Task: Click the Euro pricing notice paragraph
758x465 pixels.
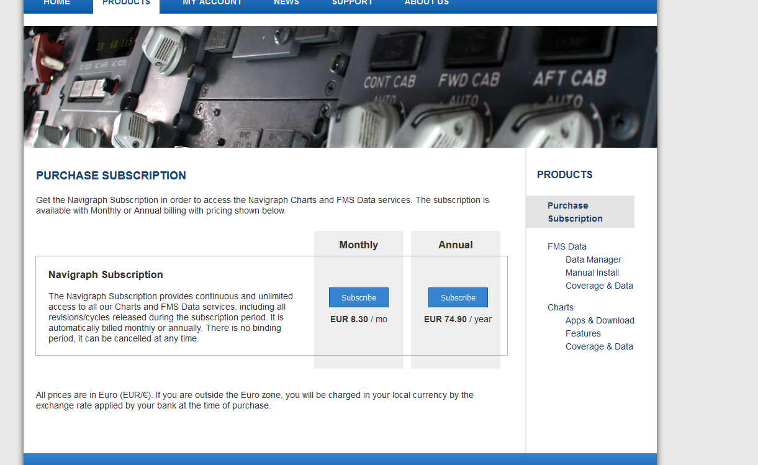Action: click(x=255, y=400)
